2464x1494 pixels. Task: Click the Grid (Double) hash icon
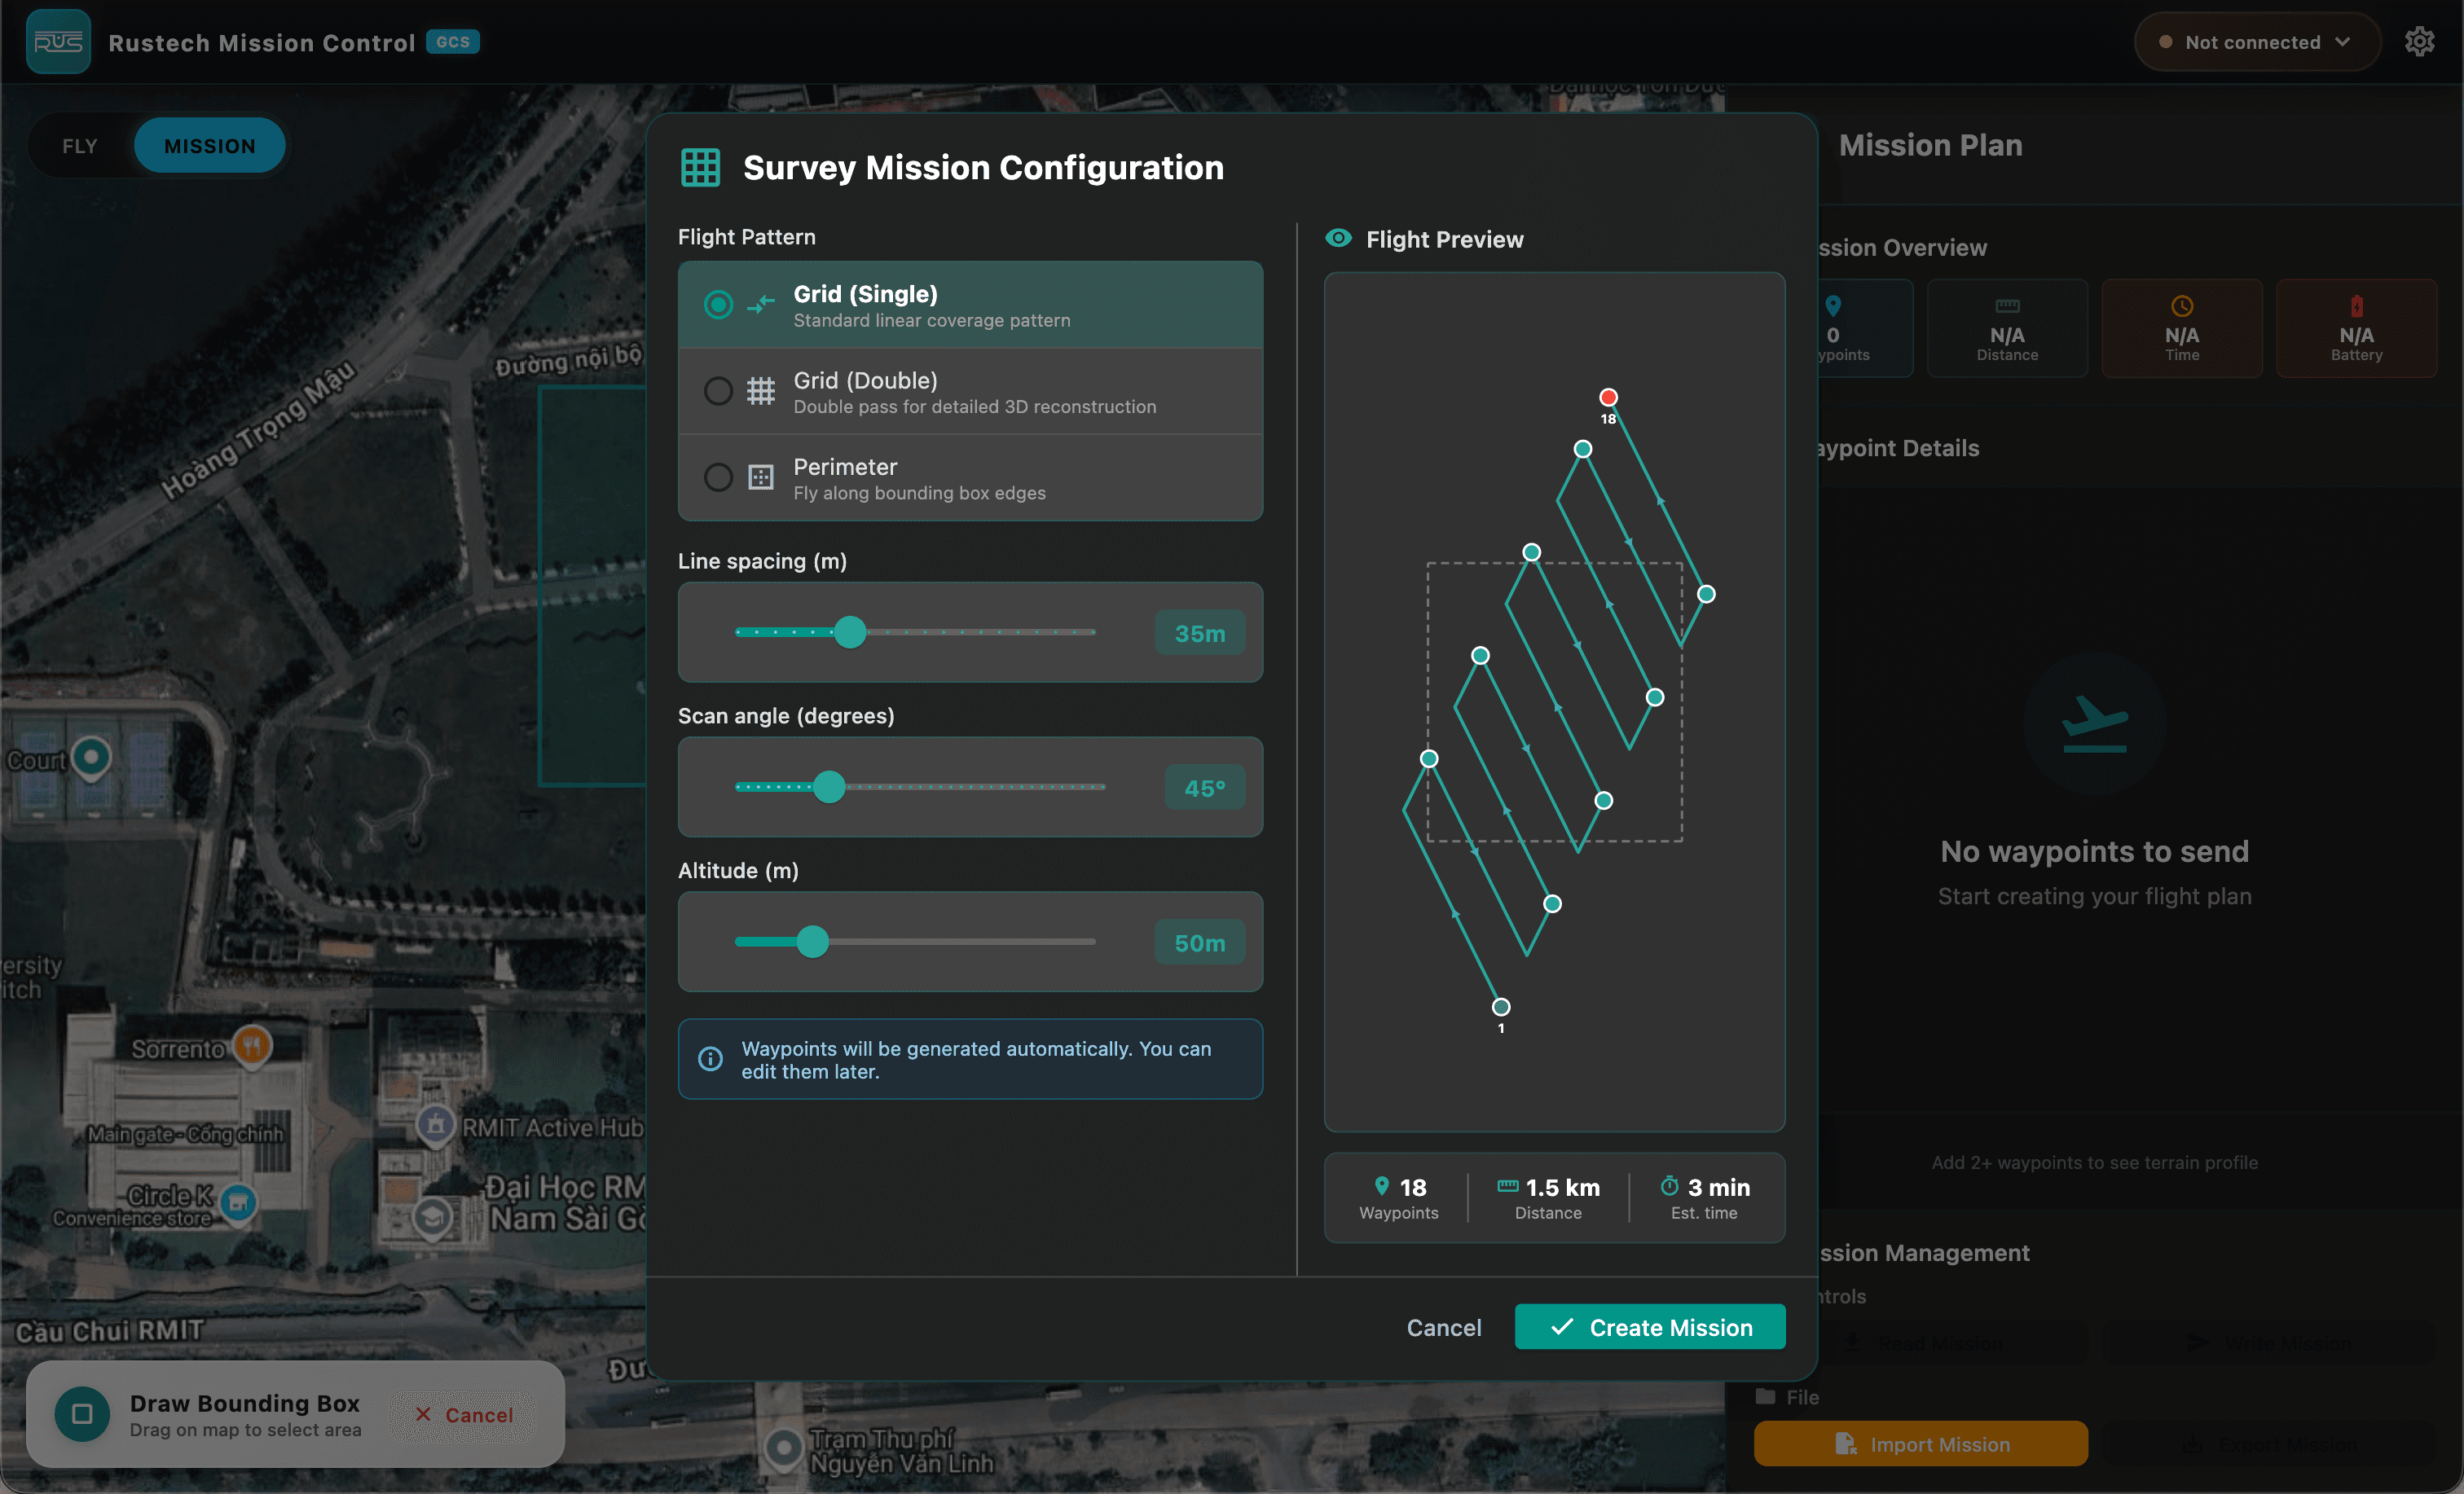coord(761,390)
